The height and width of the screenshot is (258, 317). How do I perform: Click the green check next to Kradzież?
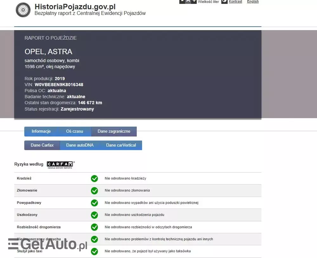(x=94, y=179)
